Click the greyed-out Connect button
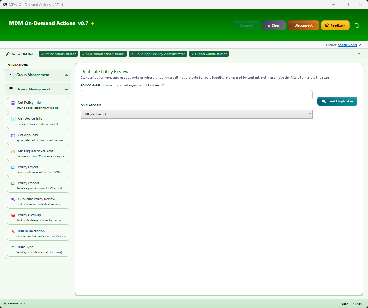 pos(247,25)
